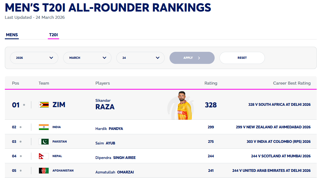The image size is (335, 178).
Task: Select Dipendra Singh Airee's name
Action: (116, 158)
